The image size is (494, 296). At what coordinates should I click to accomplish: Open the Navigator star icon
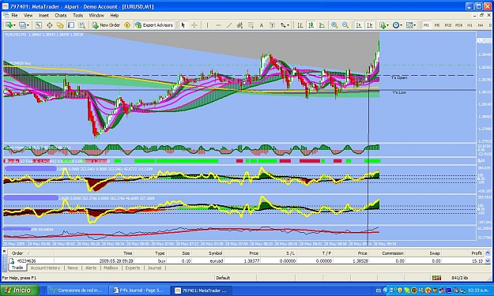click(60, 25)
